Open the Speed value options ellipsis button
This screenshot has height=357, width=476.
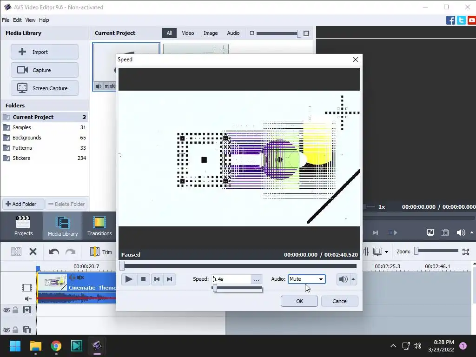point(257,279)
